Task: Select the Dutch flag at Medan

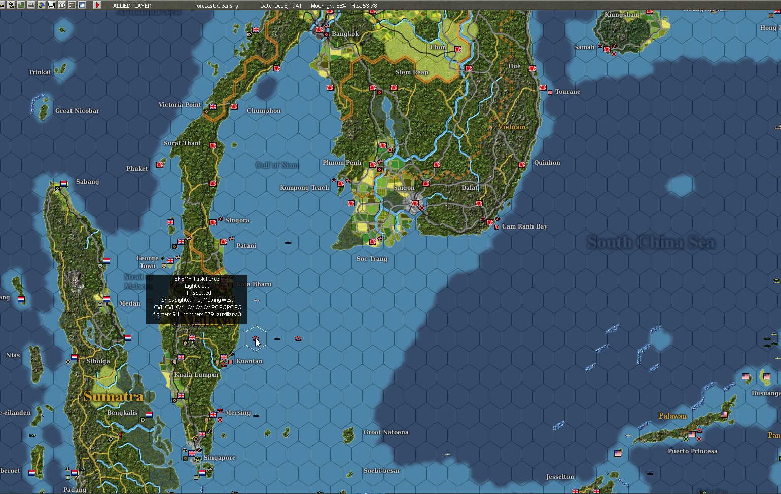Action: [106, 299]
